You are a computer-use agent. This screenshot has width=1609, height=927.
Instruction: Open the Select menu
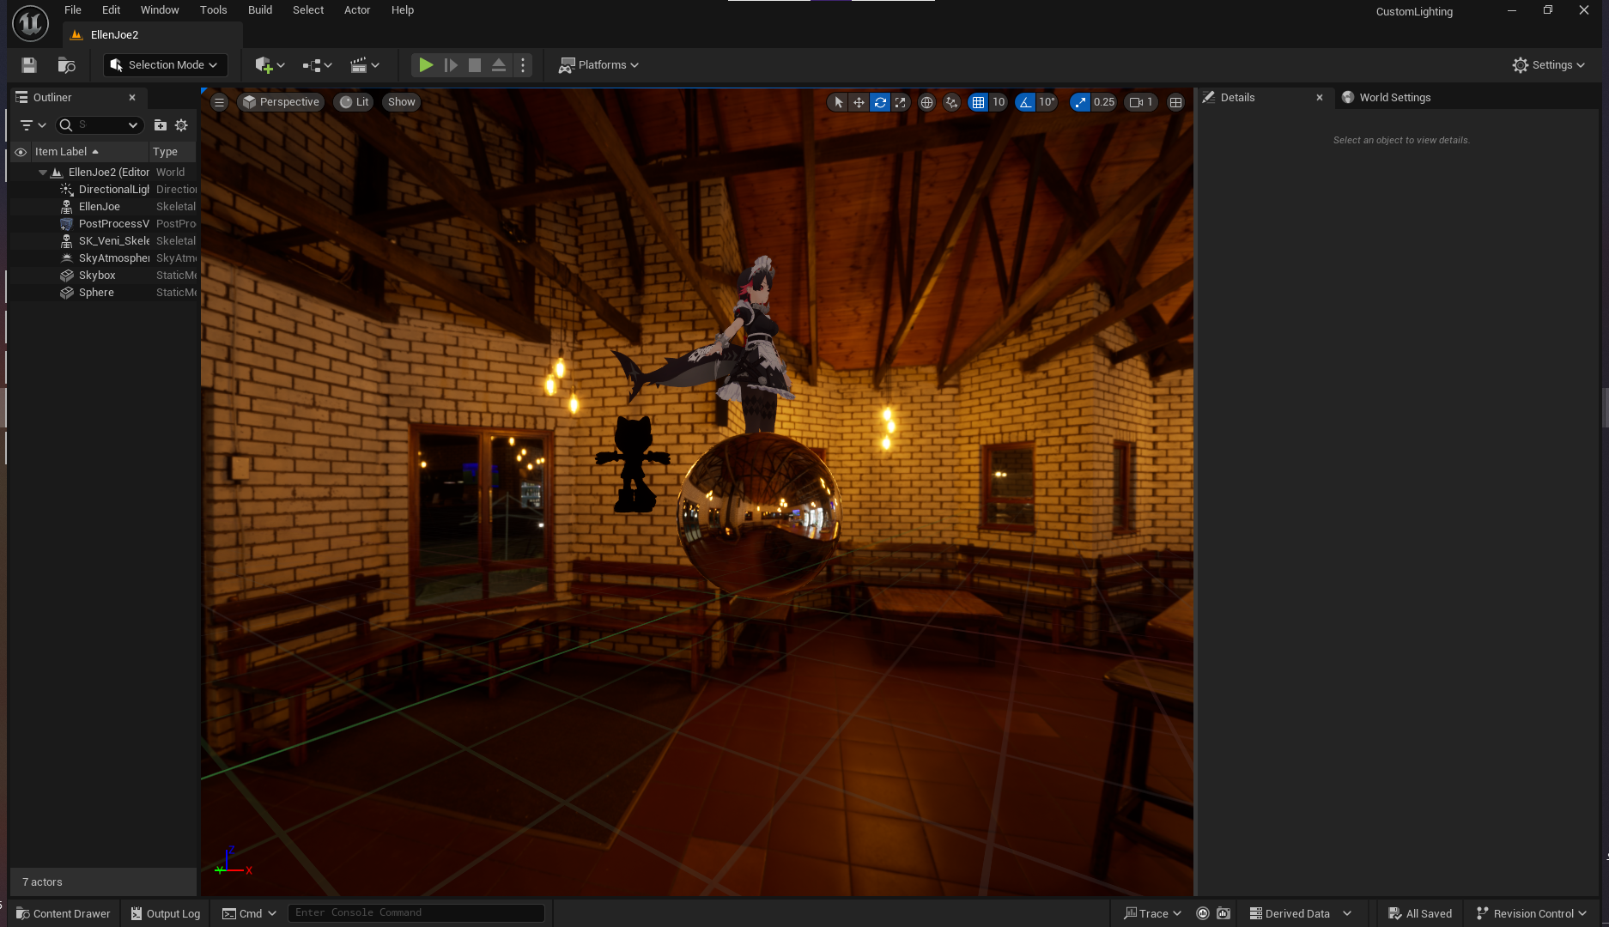[x=308, y=10]
